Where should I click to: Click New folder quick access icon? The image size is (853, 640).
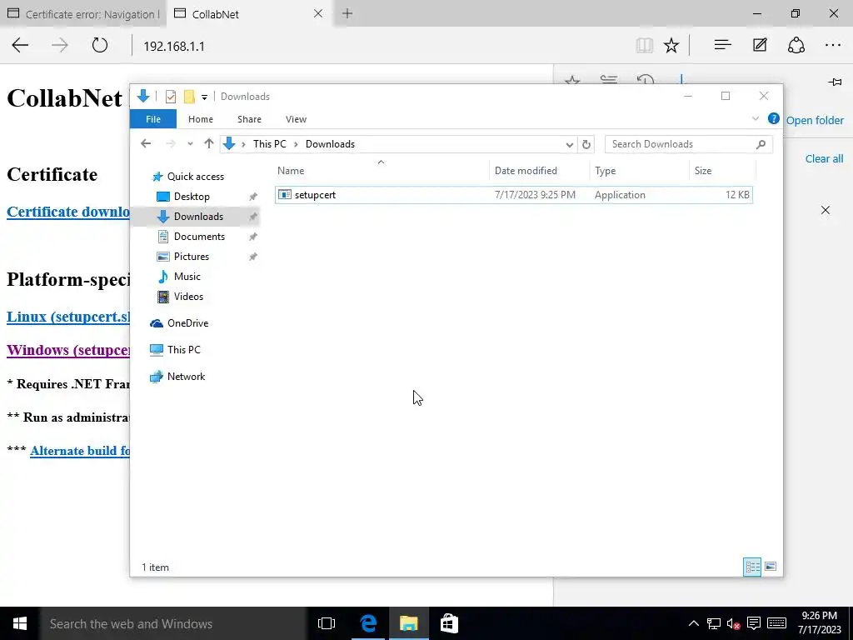coord(189,97)
